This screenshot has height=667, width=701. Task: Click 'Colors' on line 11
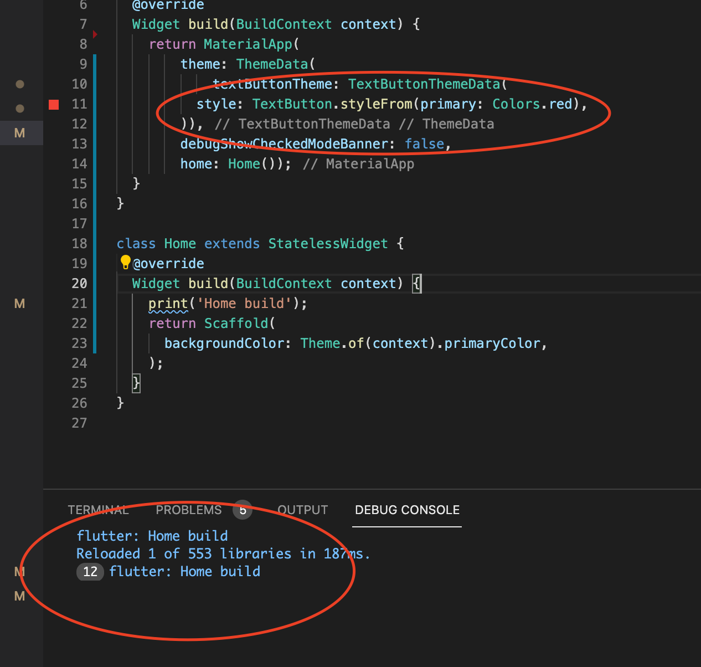click(516, 104)
